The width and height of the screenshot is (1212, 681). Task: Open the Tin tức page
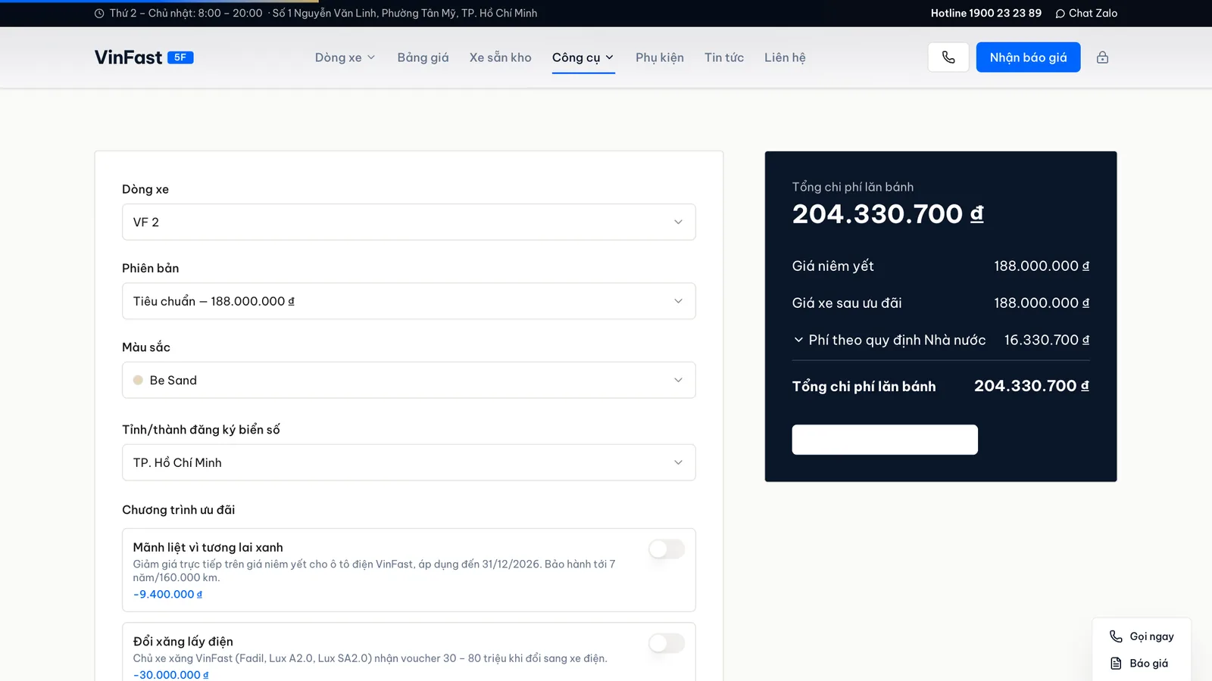pyautogui.click(x=724, y=58)
